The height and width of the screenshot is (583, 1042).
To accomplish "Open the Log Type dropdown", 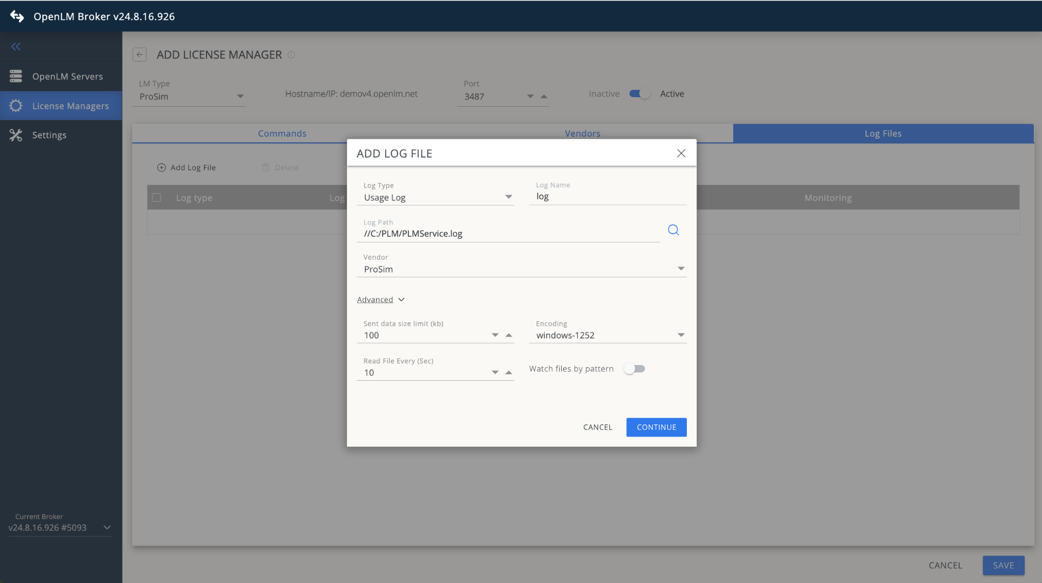I will click(x=435, y=197).
